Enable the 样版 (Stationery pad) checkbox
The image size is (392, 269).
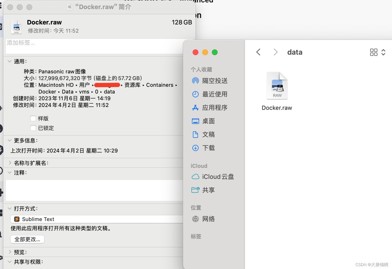pos(33,118)
